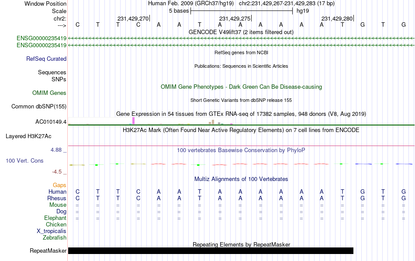This screenshot has width=415, height=261.
Task: Click the Scale label
Action: pyautogui.click(x=59, y=11)
